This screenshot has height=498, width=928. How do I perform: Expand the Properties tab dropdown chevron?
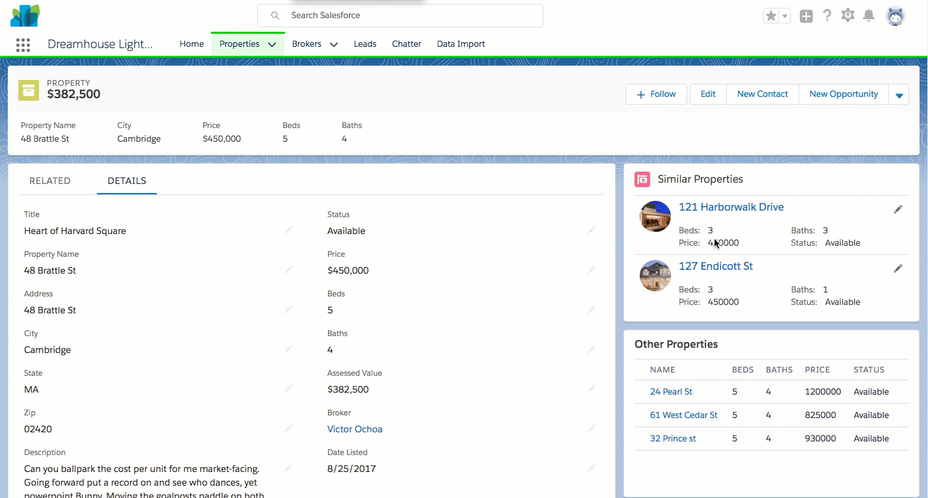272,44
